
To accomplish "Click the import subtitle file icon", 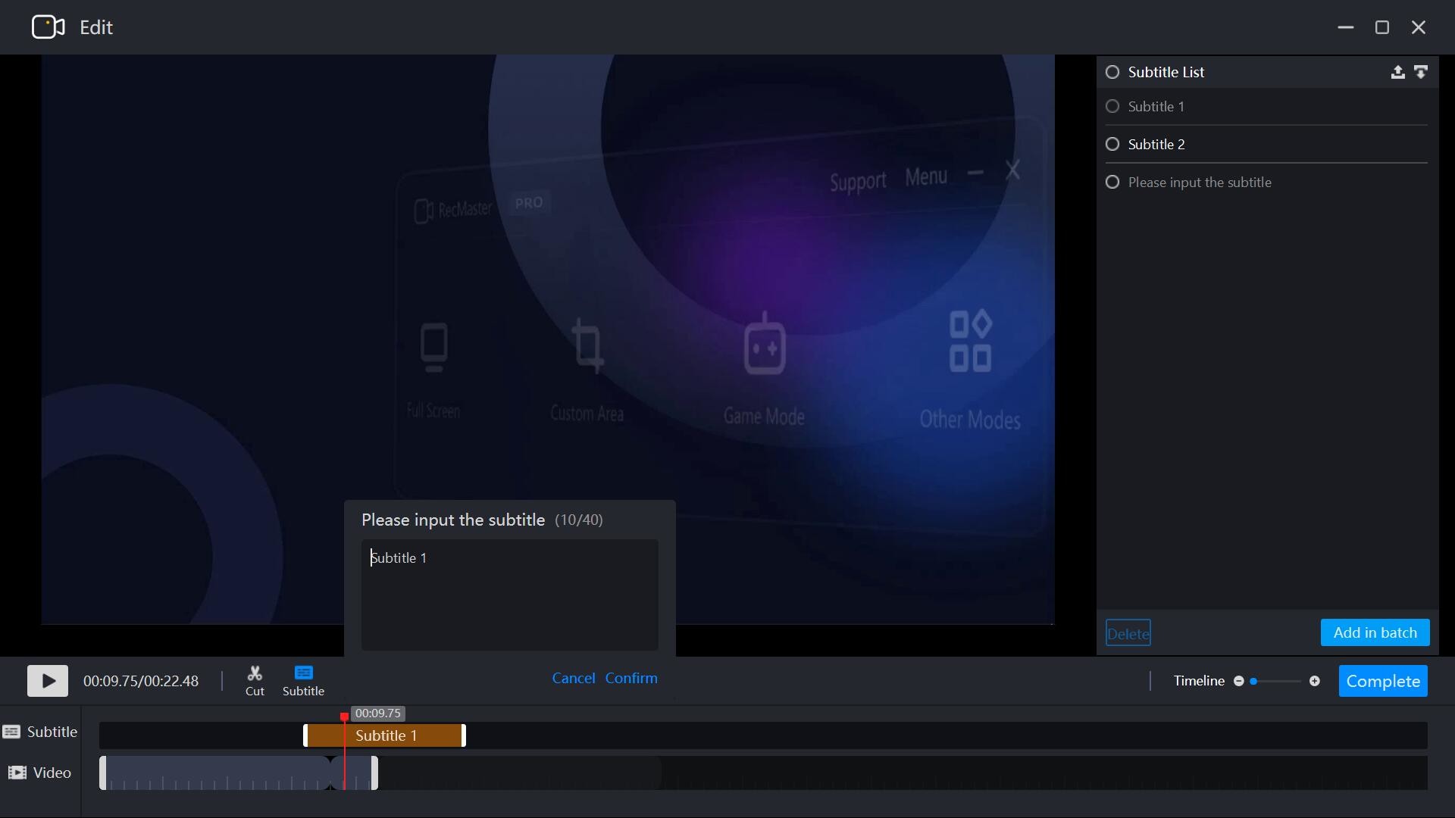I will (x=1397, y=71).
